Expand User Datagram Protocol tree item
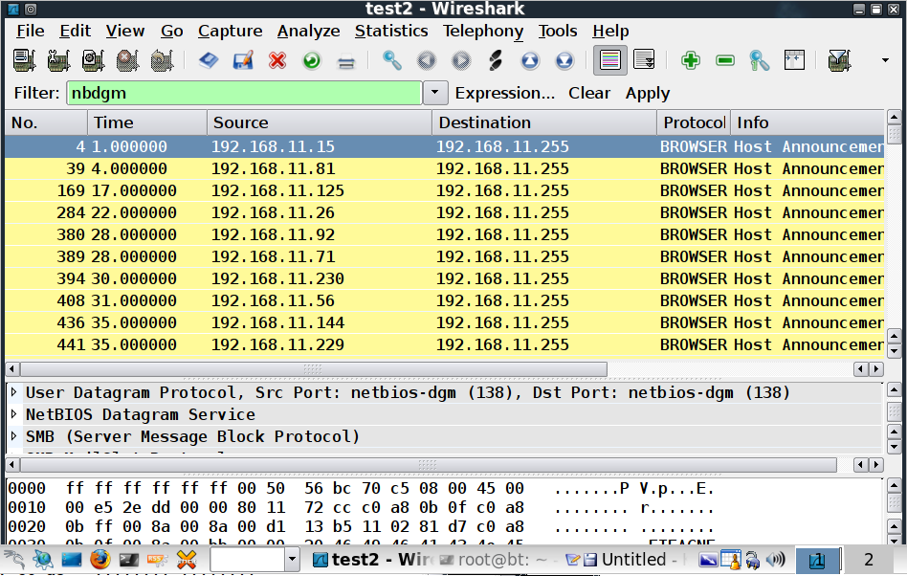This screenshot has height=576, width=907. [x=14, y=392]
